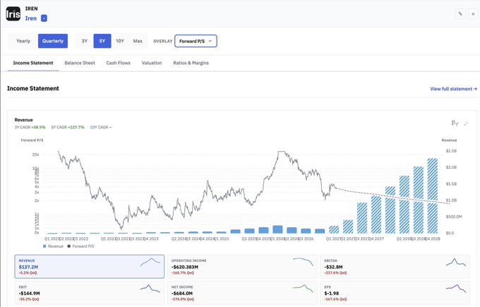This screenshot has height=307, width=480.
Task: Select the EBITDA -$32.8M metric card
Action: click(395, 267)
